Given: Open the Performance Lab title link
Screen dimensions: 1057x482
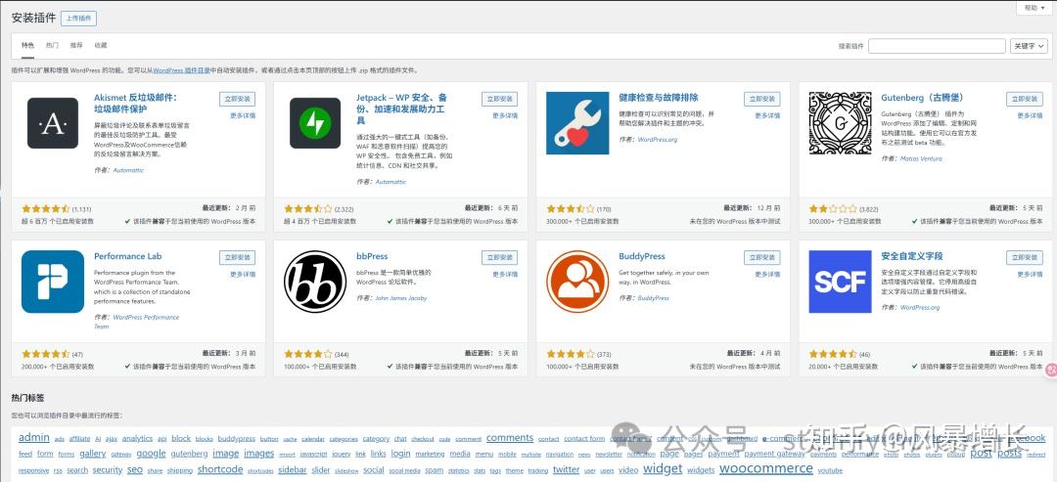Looking at the screenshot, I should coord(127,256).
